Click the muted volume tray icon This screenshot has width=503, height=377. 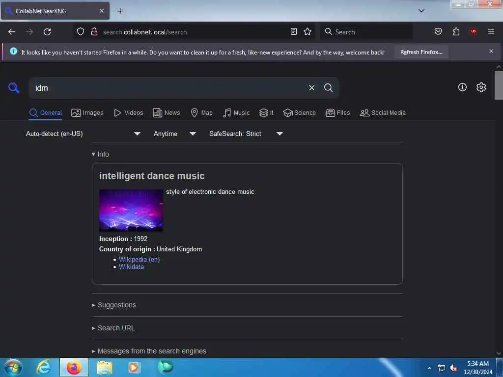point(453,368)
